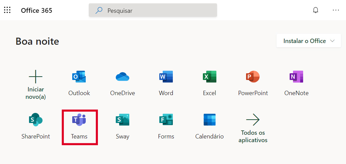Click the Office 365 title link
The image size is (346, 164).
click(36, 10)
